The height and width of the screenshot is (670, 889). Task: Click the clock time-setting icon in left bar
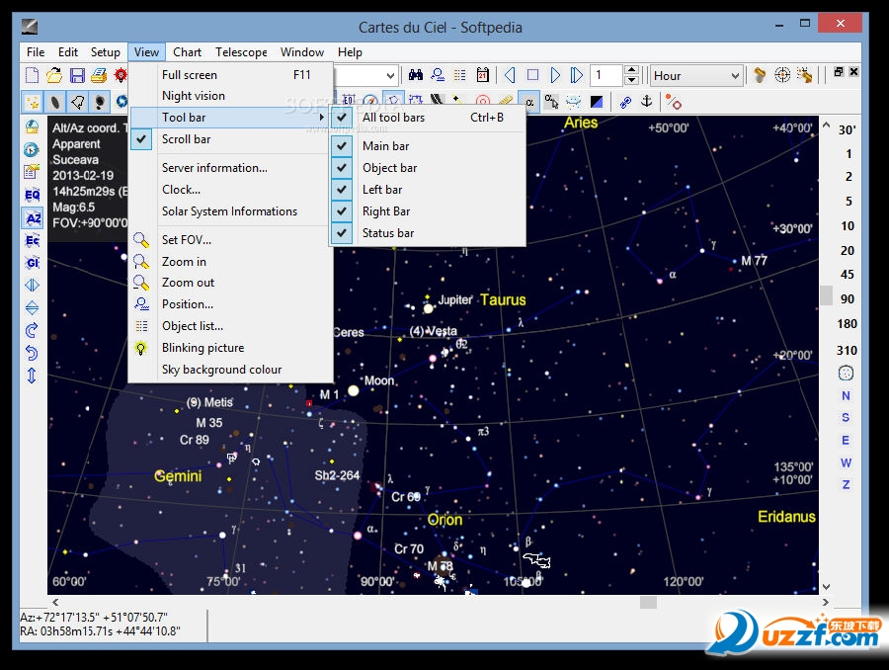33,150
